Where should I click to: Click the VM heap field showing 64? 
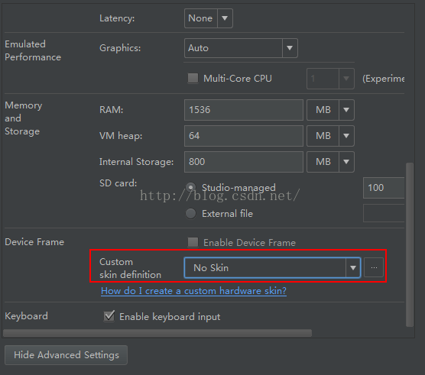pyautogui.click(x=243, y=136)
